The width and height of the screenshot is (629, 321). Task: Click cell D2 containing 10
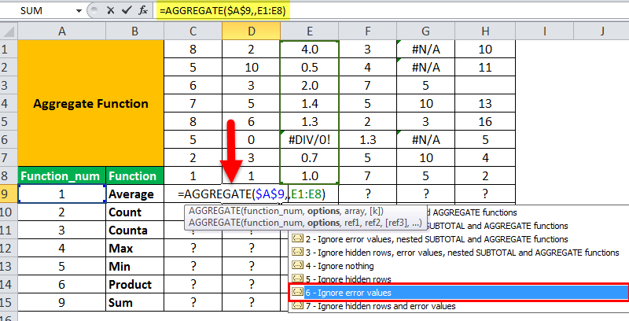point(251,67)
